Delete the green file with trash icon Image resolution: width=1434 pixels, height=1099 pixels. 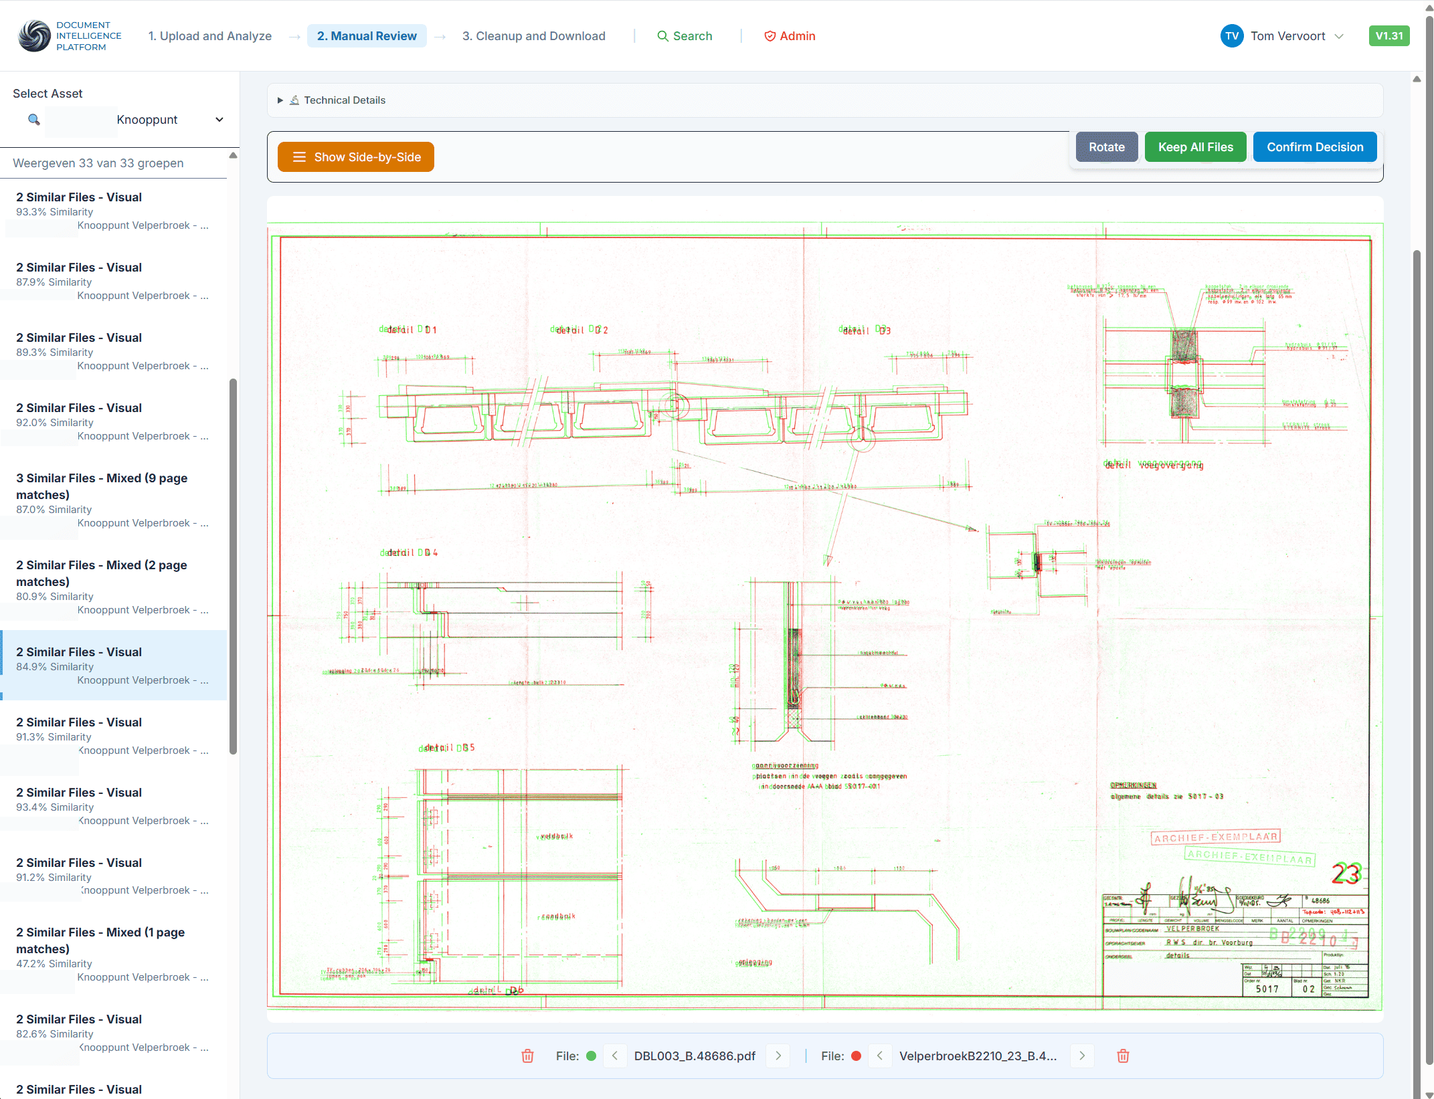pos(527,1056)
